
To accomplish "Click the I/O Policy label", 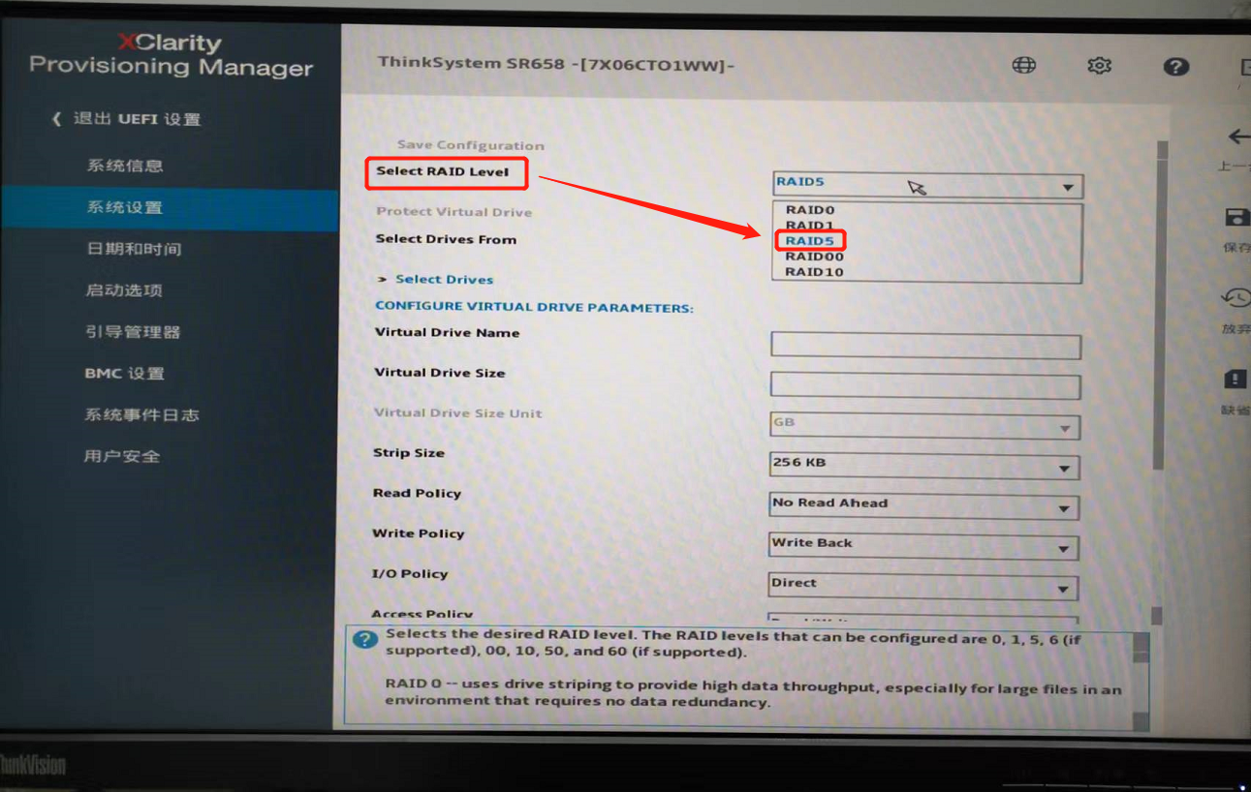I will (410, 574).
